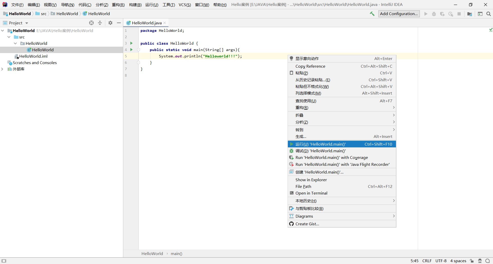Screen dimensions: 493x264
Task: Open the 重构(R) submenu in context menu
Action: point(342,108)
